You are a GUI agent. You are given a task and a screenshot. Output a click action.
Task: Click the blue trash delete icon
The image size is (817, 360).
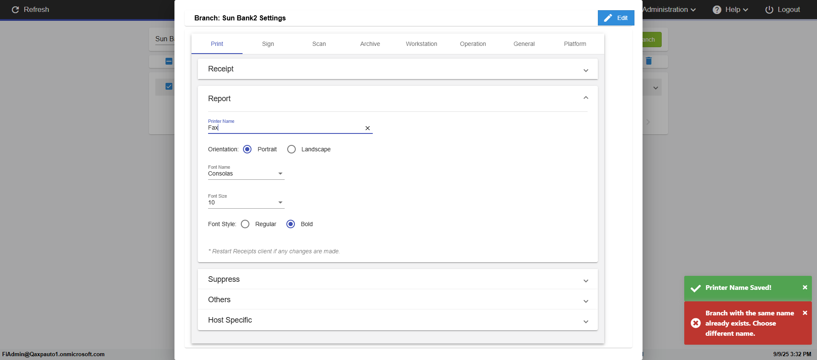tap(648, 61)
